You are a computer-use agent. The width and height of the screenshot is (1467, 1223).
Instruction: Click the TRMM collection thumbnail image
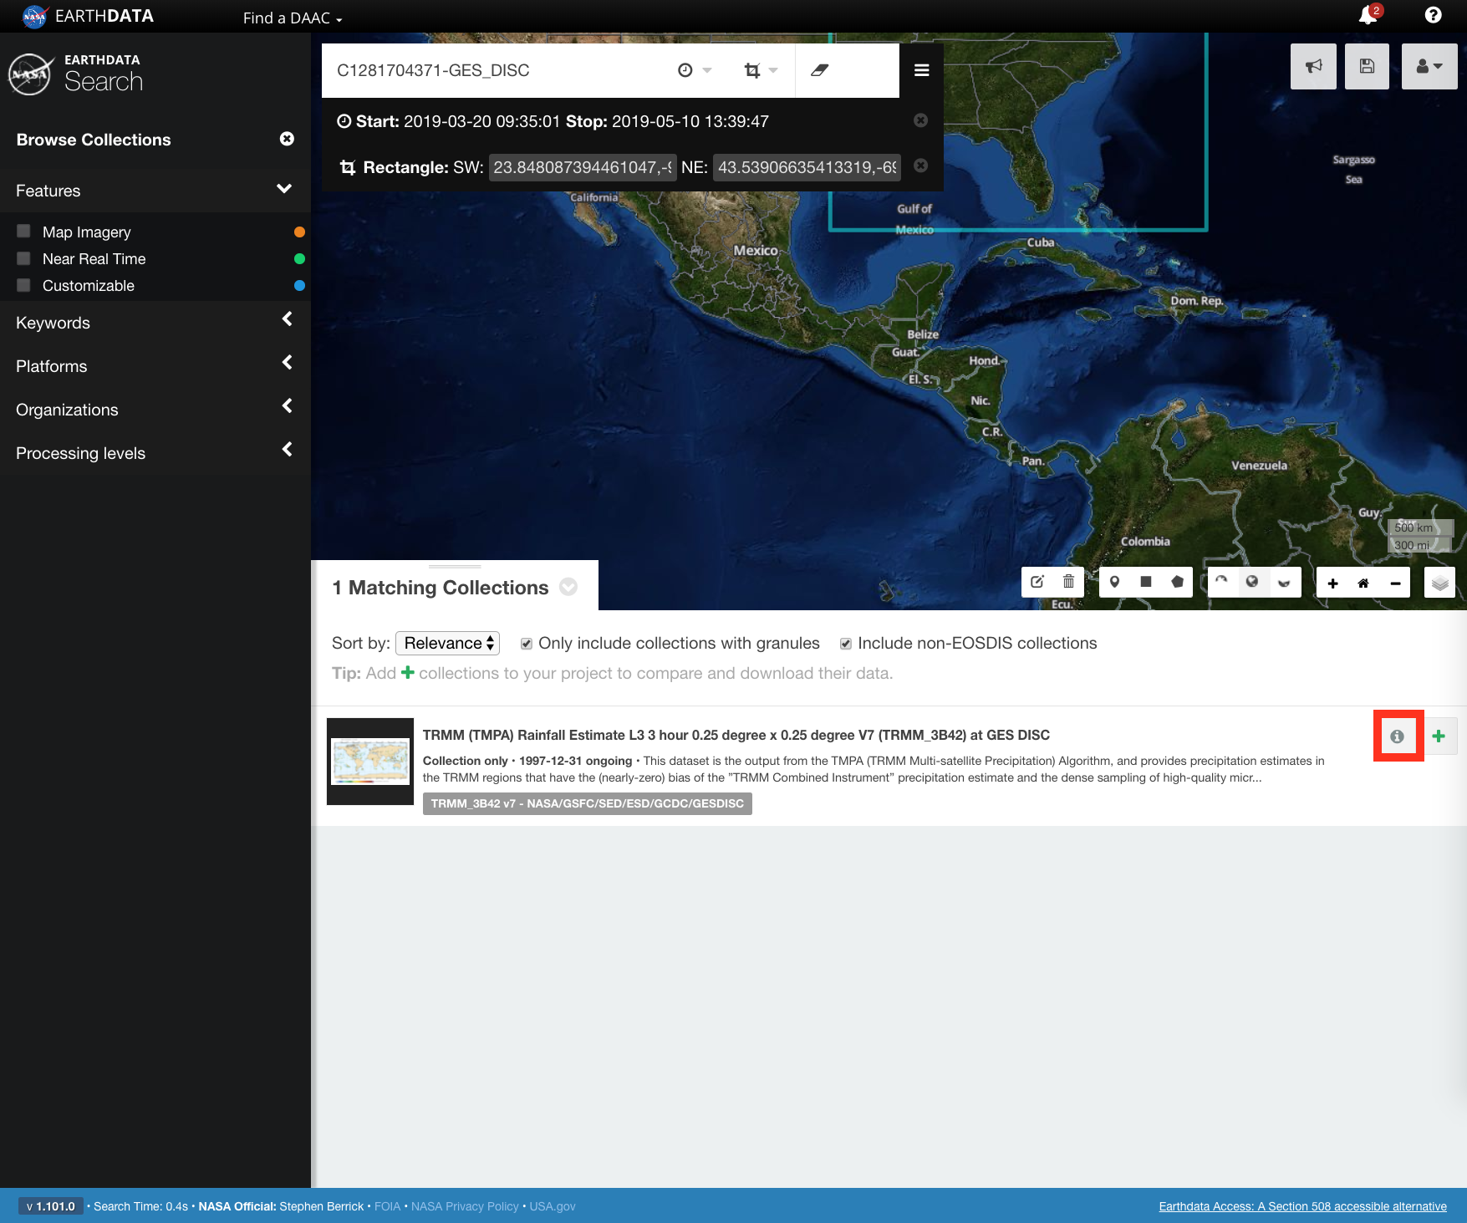(x=370, y=762)
